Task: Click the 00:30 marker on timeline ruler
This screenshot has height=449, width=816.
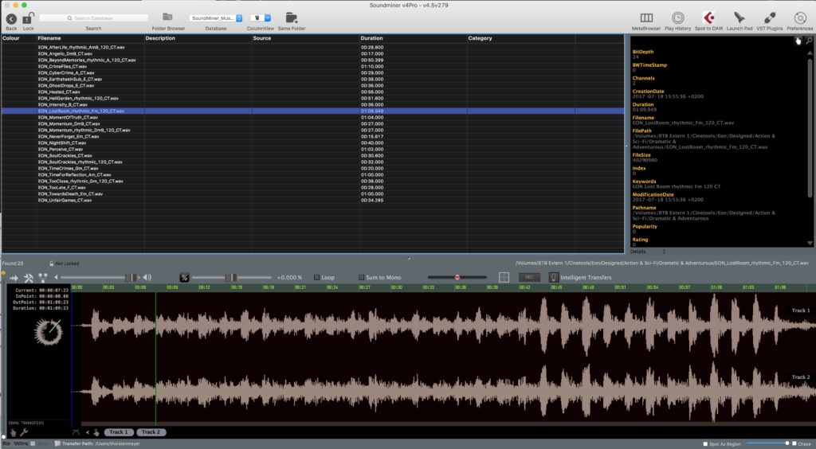Action: [x=397, y=287]
